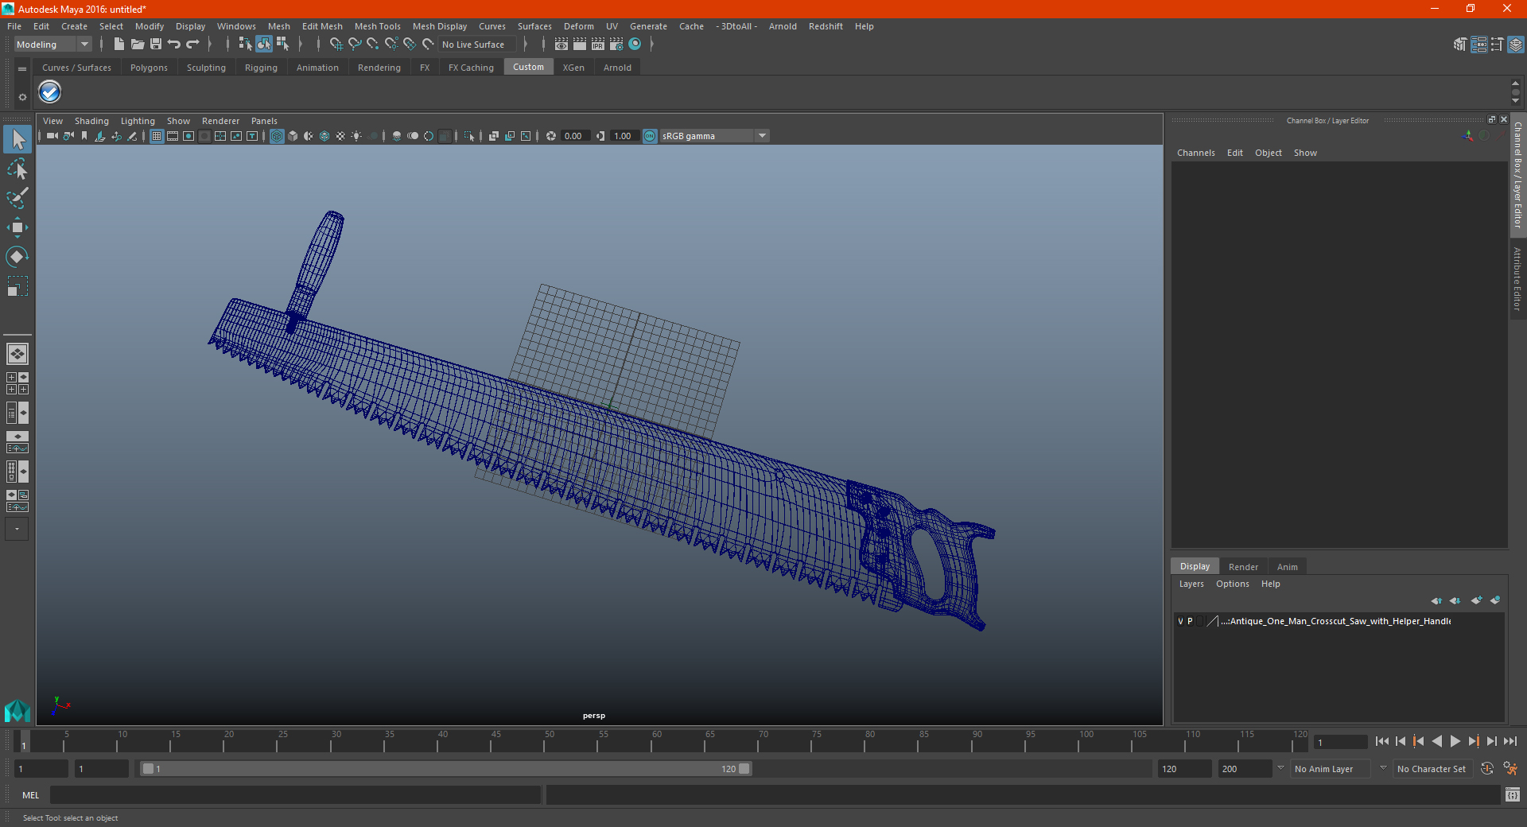Toggle wireframe shading cube icon
1527x827 pixels.
pyautogui.click(x=277, y=136)
